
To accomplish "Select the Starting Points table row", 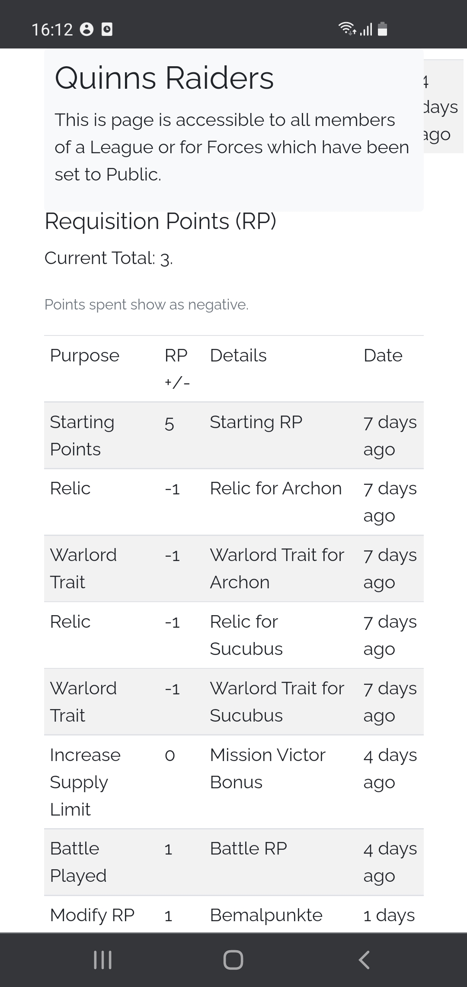I will pyautogui.click(x=233, y=435).
